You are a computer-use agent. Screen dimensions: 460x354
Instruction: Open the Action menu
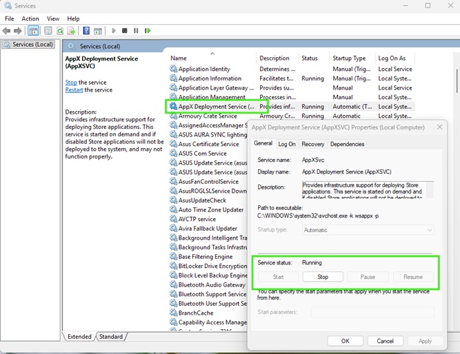tap(30, 19)
